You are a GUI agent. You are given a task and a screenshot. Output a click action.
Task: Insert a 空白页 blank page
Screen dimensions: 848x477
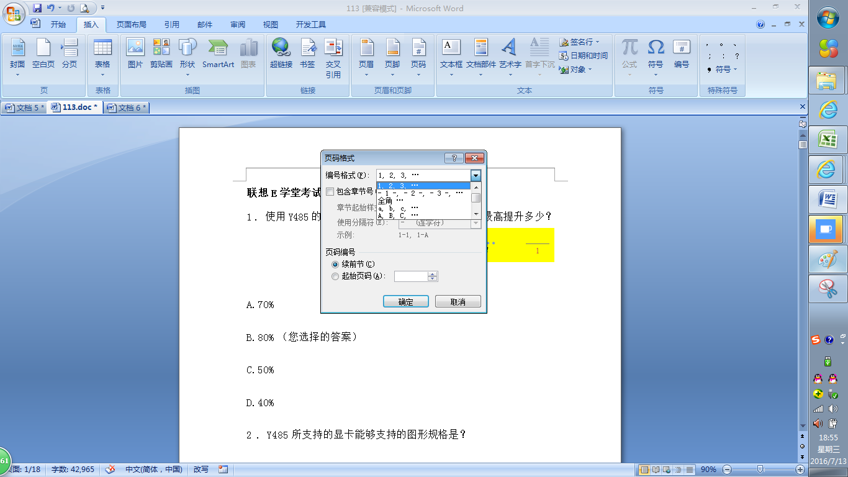(43, 53)
